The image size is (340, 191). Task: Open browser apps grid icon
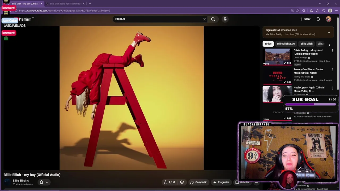(x=292, y=11)
